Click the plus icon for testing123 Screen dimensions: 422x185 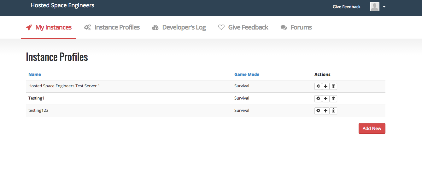[326, 111]
